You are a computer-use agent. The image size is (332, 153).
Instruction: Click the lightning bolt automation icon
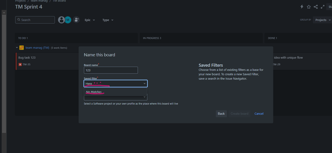click(302, 7)
